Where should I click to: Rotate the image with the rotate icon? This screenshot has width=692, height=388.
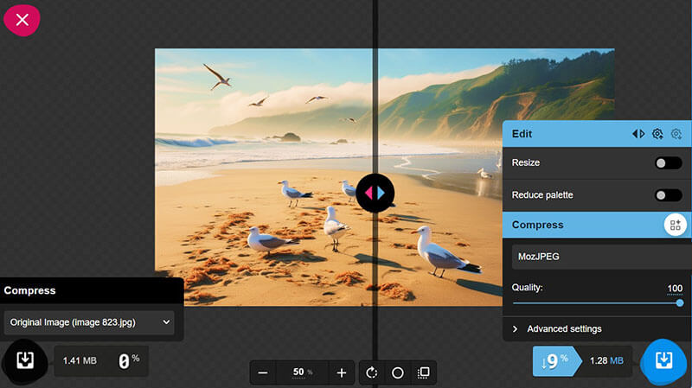click(x=373, y=372)
